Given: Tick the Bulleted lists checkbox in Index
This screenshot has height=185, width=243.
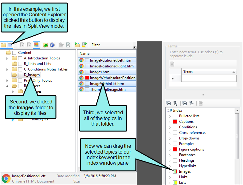Looking at the screenshot, I should click(175, 116).
